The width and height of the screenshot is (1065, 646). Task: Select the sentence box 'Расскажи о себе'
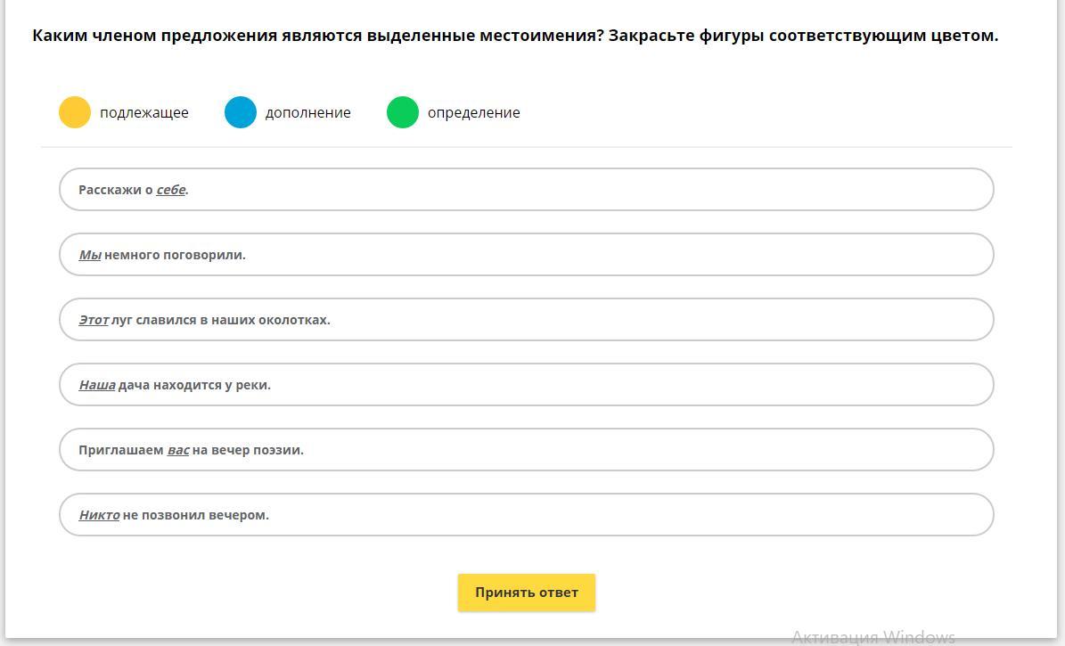tap(526, 190)
